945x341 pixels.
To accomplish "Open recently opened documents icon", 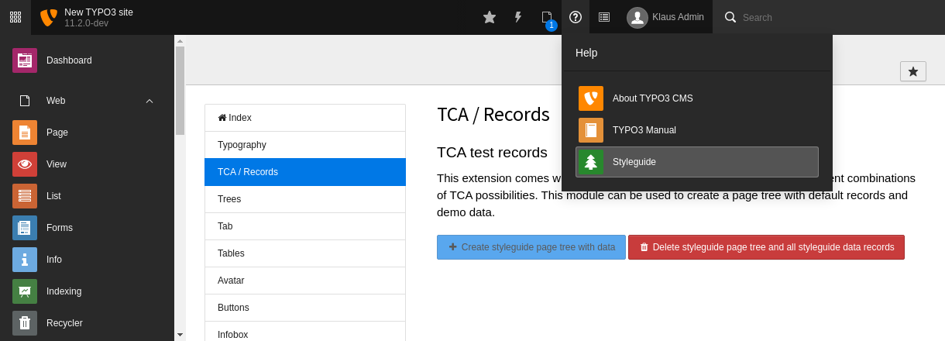I will pyautogui.click(x=547, y=17).
